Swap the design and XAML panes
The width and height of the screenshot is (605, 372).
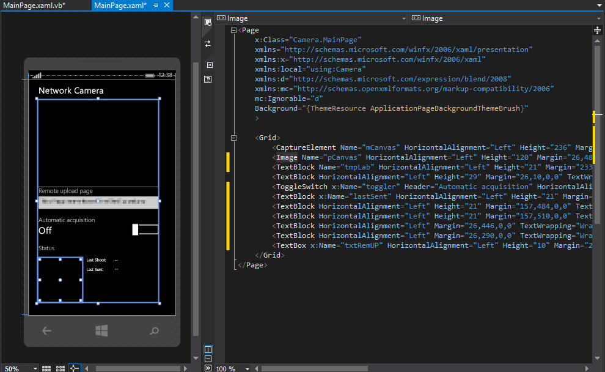(208, 43)
